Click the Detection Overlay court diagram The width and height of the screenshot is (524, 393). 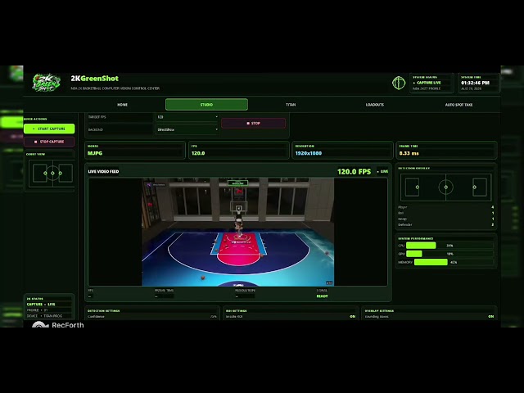pyautogui.click(x=445, y=187)
